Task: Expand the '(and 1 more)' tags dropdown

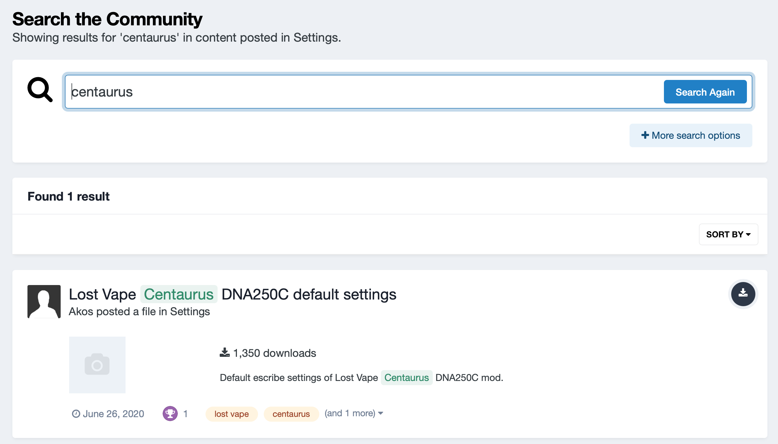Action: [x=354, y=413]
